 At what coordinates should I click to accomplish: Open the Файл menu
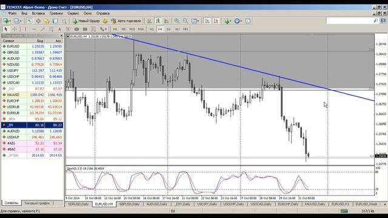[12, 13]
